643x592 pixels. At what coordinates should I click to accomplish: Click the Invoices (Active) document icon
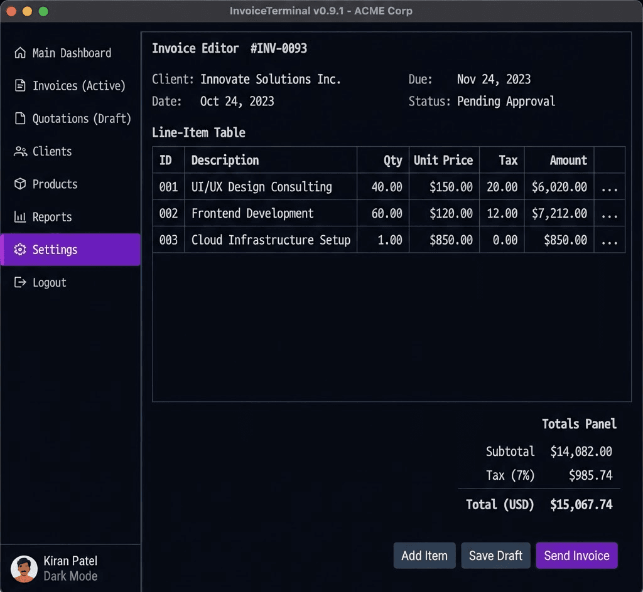(x=20, y=85)
